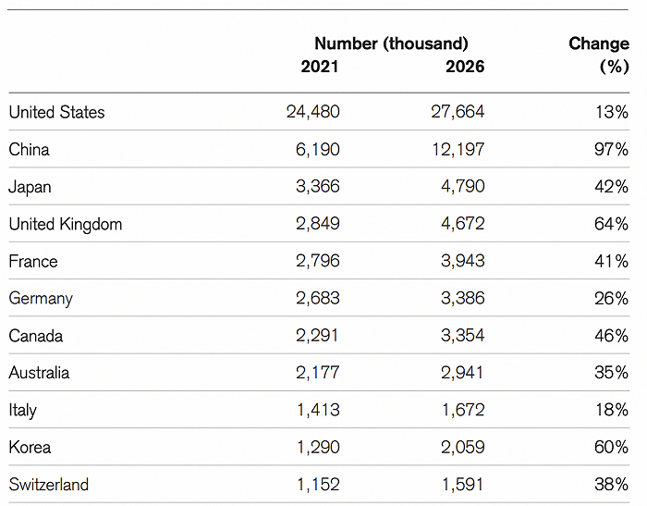Click the United States row label
The width and height of the screenshot is (647, 506).
56,112
